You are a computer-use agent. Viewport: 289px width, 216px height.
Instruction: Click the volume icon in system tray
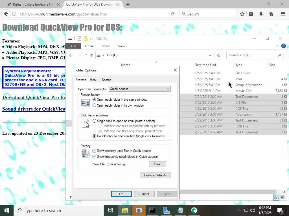click(253, 210)
